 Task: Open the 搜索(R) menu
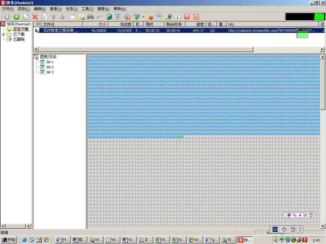103,9
